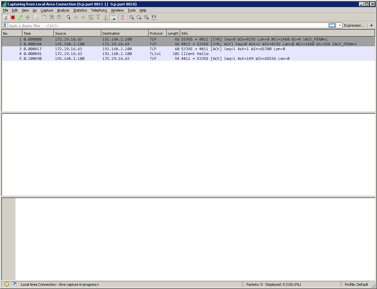Sort by the Protocol column header
The image size is (377, 289).
click(157, 33)
